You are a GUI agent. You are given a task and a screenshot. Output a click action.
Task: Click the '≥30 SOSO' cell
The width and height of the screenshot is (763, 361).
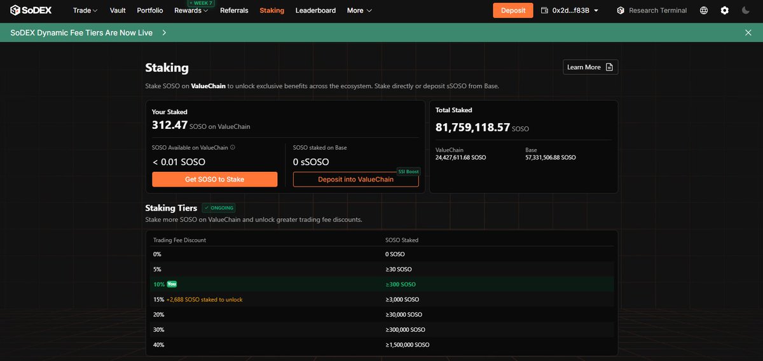pyautogui.click(x=398, y=269)
